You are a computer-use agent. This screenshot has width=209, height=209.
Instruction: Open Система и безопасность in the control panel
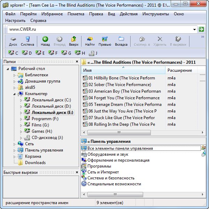tap(111, 178)
